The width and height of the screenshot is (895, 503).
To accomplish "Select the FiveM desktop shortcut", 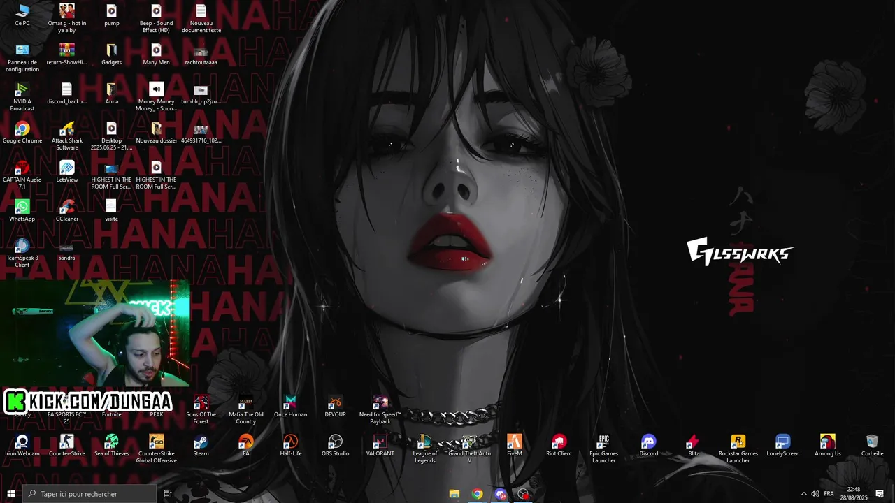I will point(515,445).
